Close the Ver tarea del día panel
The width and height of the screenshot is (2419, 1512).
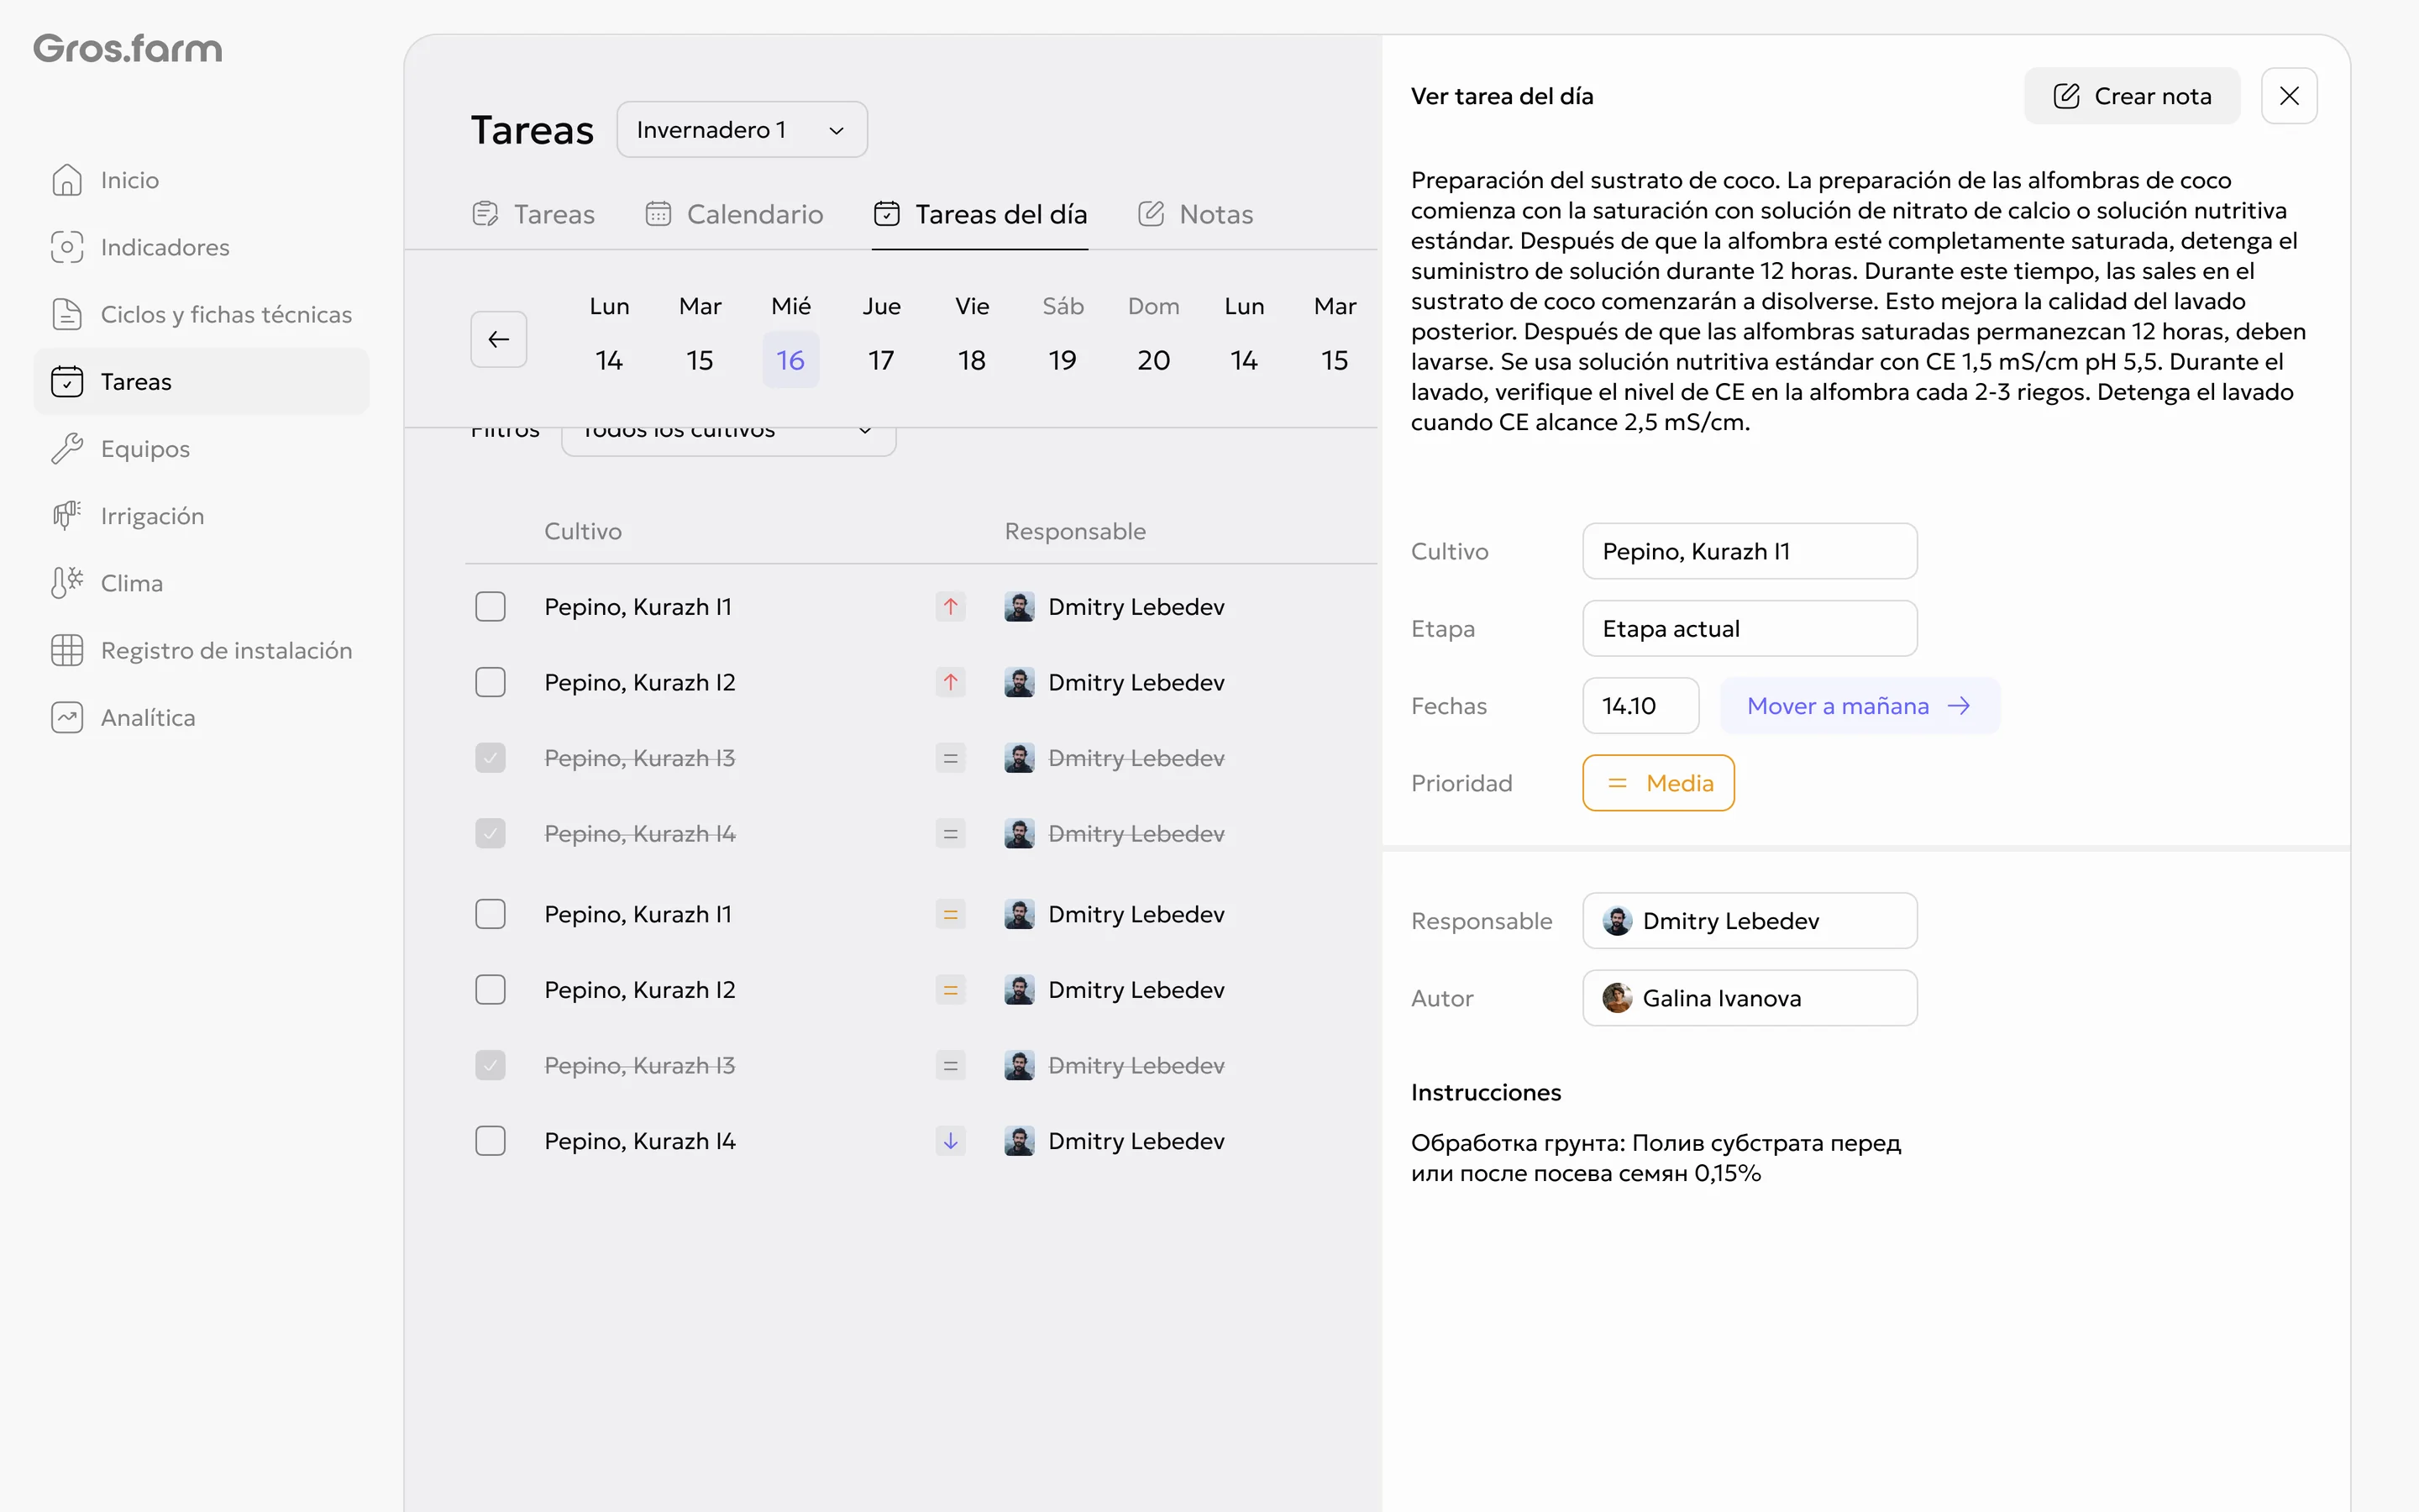[x=2289, y=96]
